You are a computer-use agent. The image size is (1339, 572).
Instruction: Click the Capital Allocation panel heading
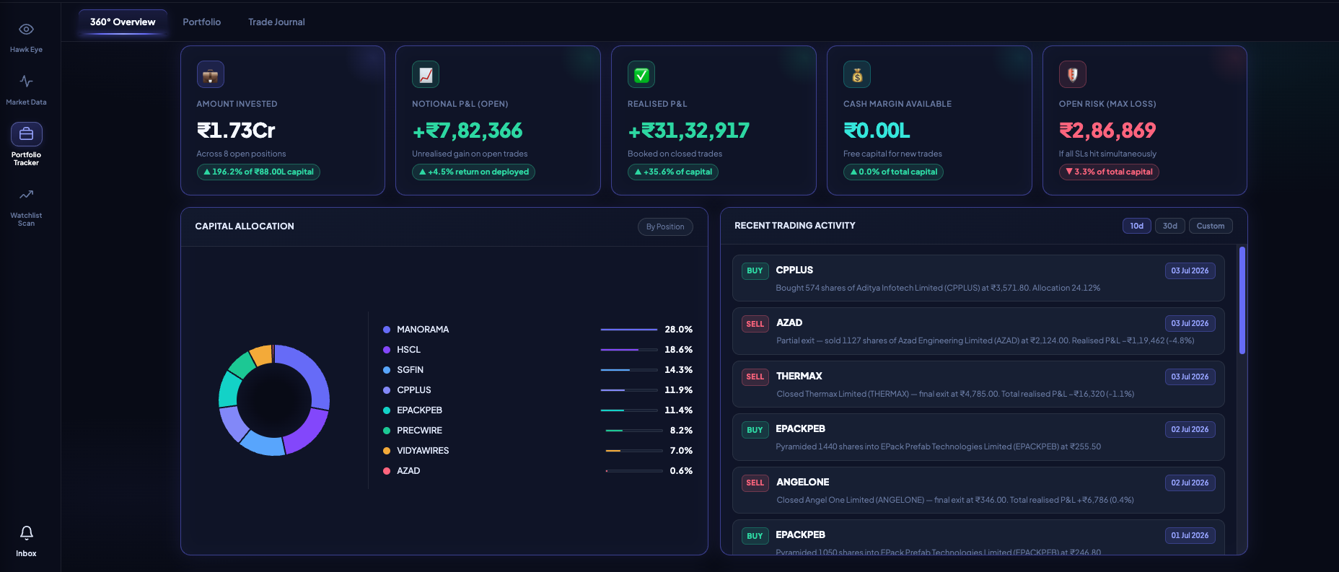click(x=245, y=226)
